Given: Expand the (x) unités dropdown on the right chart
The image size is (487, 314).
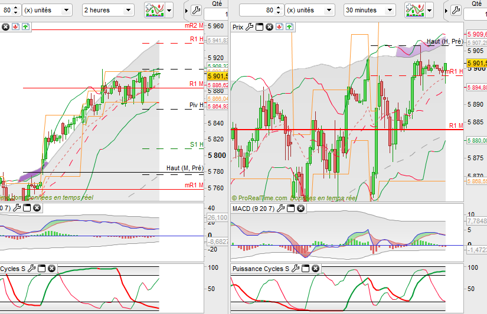Looking at the screenshot, I should pyautogui.click(x=310, y=10).
